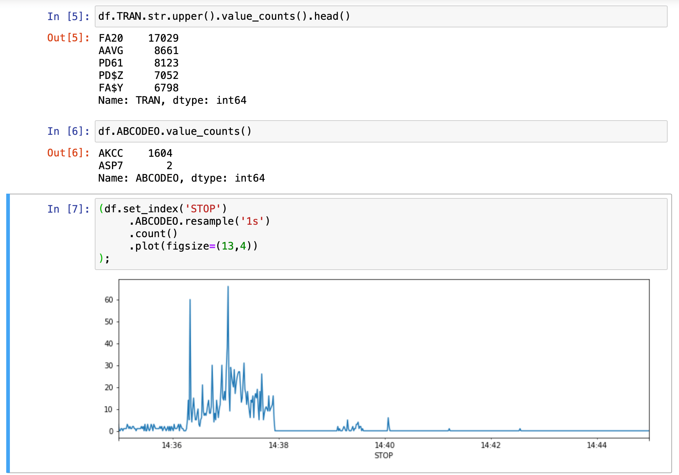Click the PD$Z row in output 5
679x475 pixels.
point(139,75)
